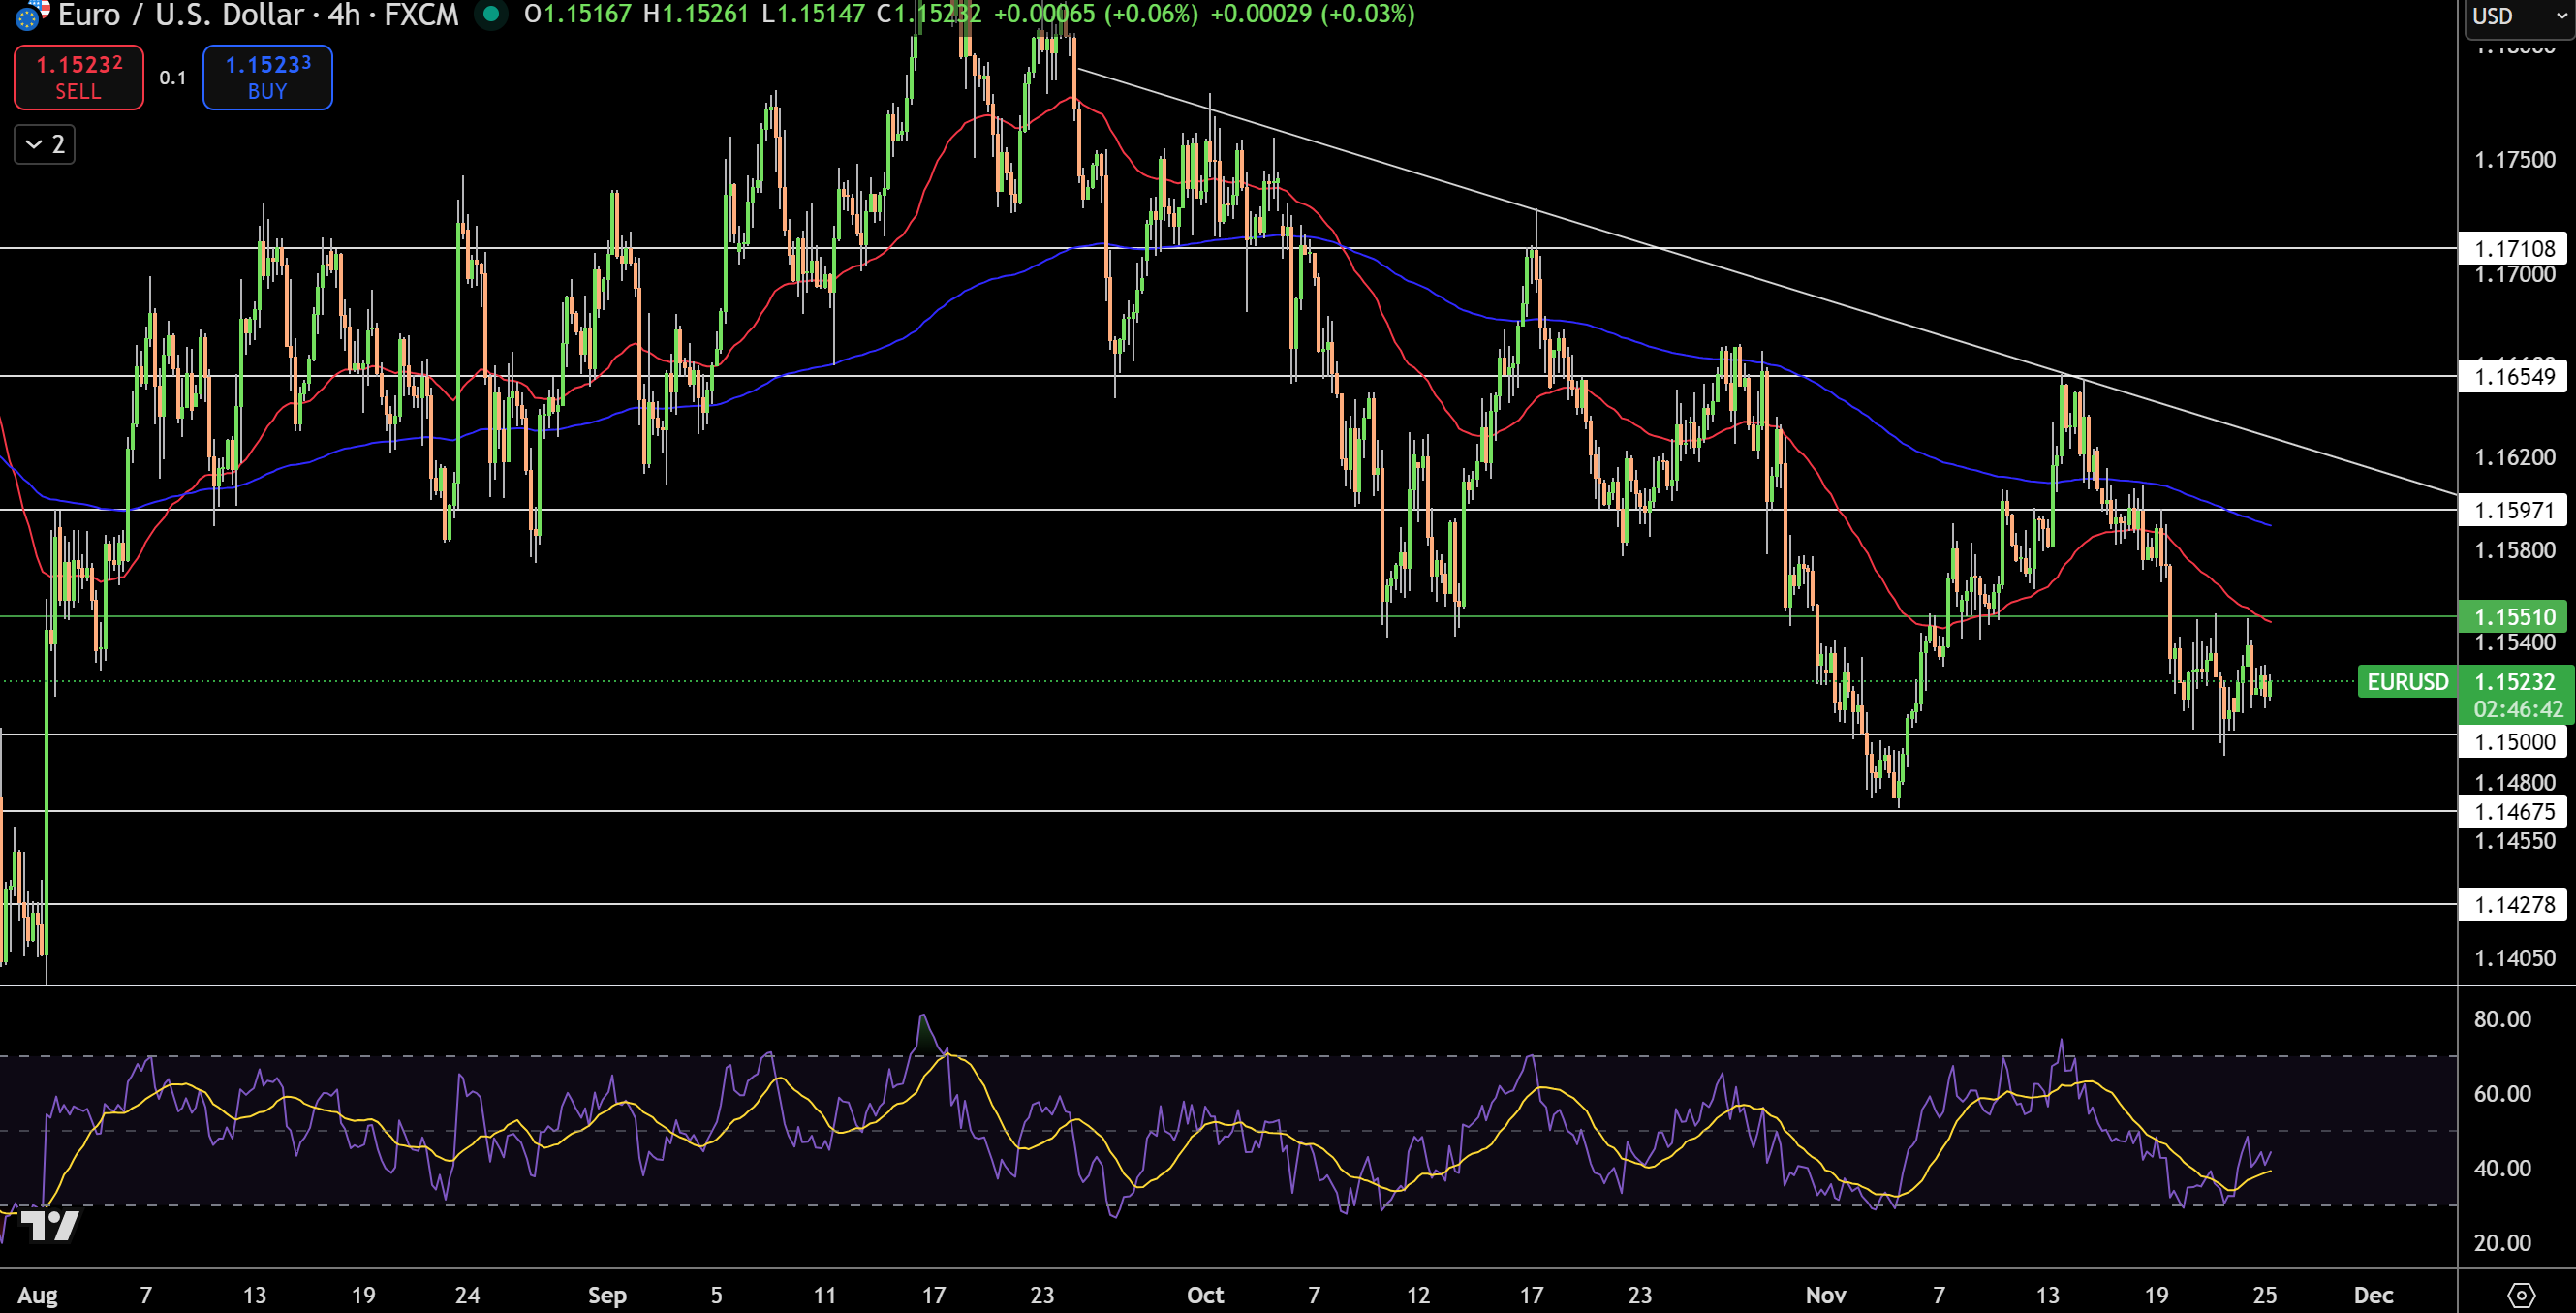Click the BUY button showing 1.15233

point(267,77)
